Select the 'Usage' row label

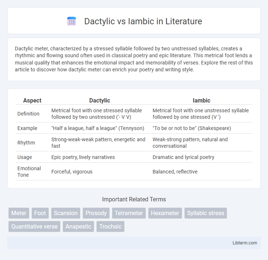pyautogui.click(x=25, y=157)
